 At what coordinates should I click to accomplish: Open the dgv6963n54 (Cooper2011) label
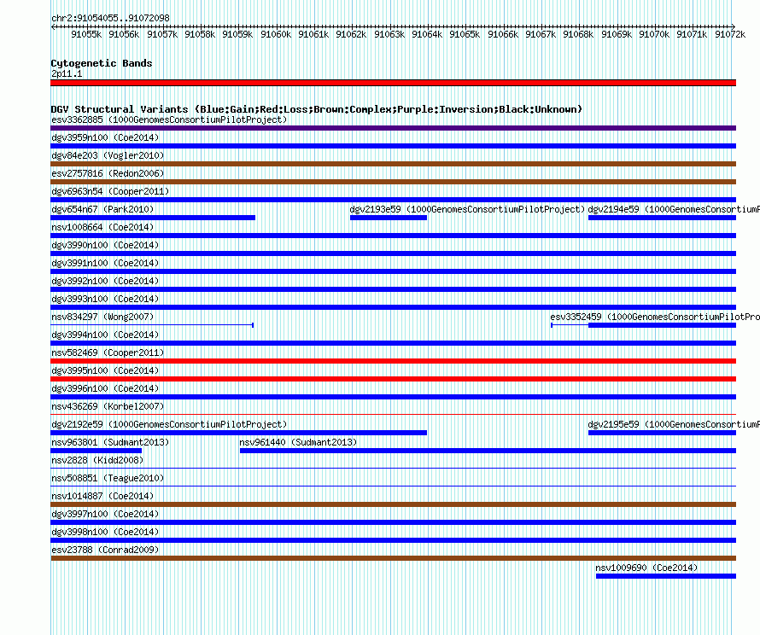tap(110, 191)
